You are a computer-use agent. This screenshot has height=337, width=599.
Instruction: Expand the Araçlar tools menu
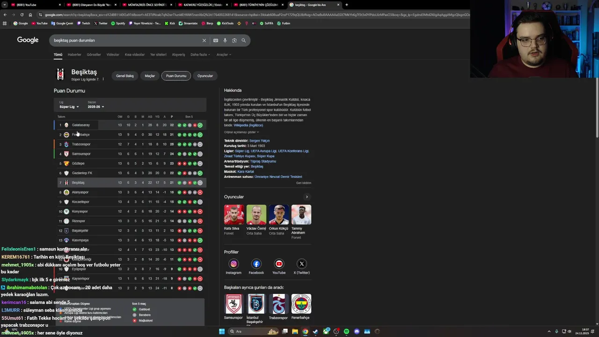(x=224, y=54)
